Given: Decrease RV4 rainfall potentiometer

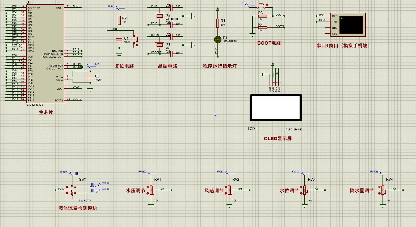Looking at the screenshot, I should (380, 193).
